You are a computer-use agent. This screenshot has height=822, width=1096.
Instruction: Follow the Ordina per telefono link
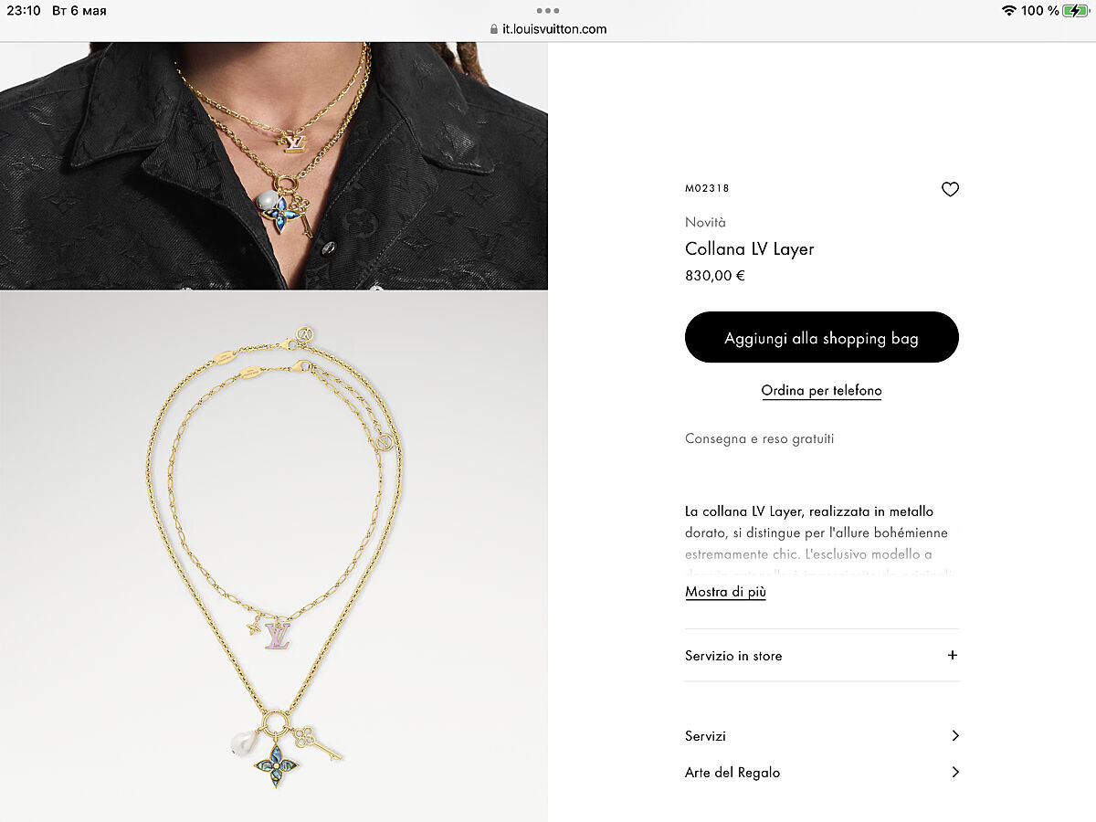tap(821, 391)
